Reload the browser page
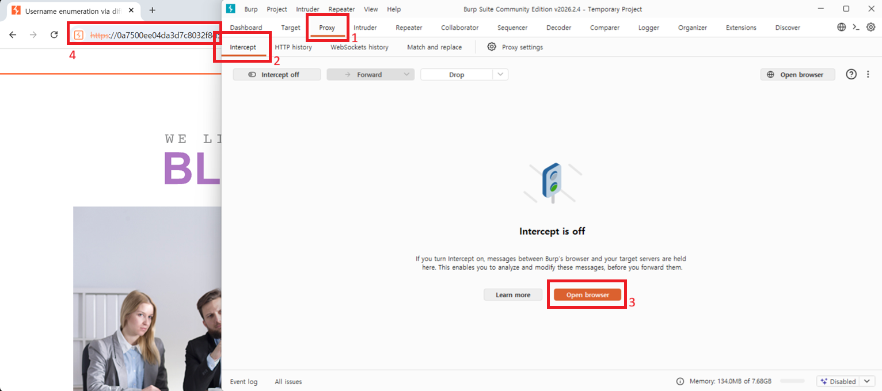 click(x=54, y=34)
